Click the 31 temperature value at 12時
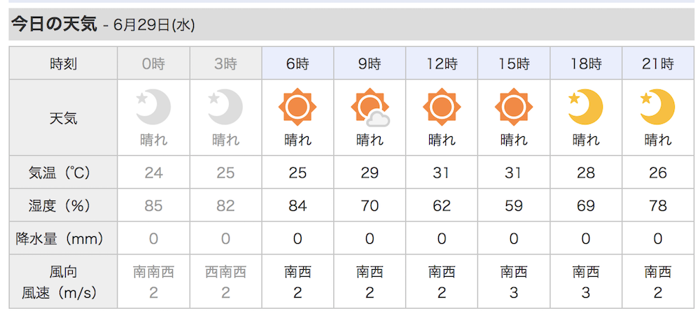 point(442,173)
